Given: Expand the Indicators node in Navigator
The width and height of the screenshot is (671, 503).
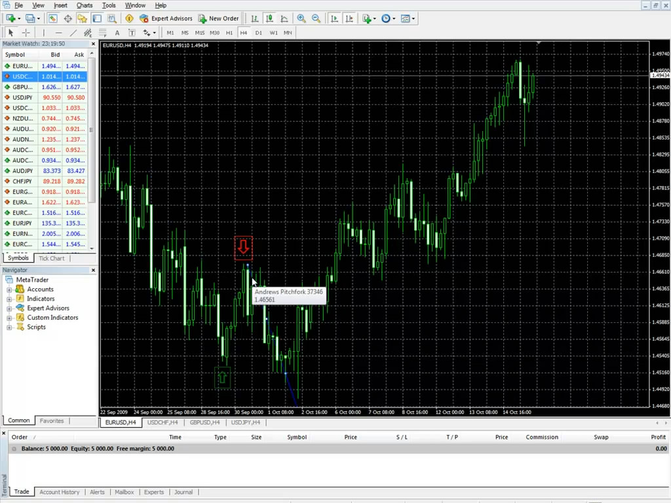Looking at the screenshot, I should 9,299.
